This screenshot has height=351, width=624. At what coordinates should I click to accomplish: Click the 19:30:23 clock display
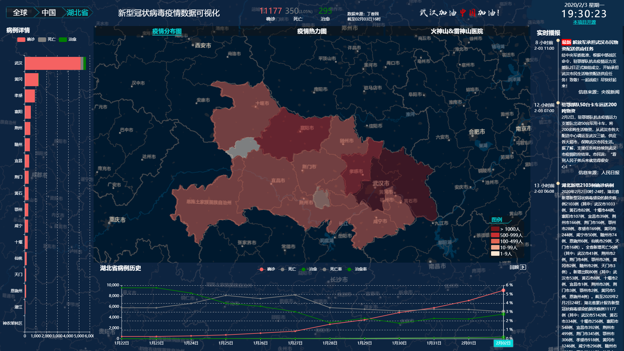coord(584,14)
